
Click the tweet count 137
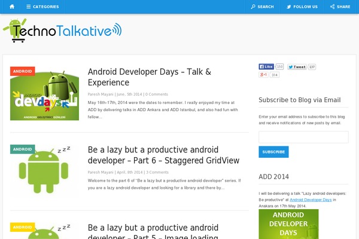point(312,67)
